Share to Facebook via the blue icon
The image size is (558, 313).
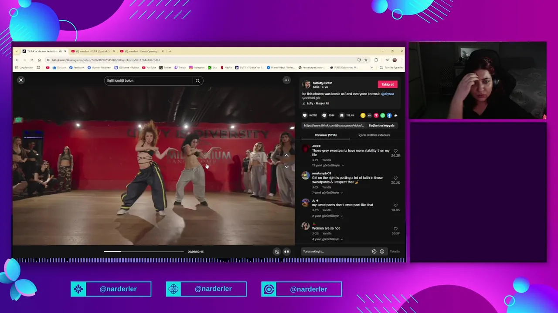(389, 116)
